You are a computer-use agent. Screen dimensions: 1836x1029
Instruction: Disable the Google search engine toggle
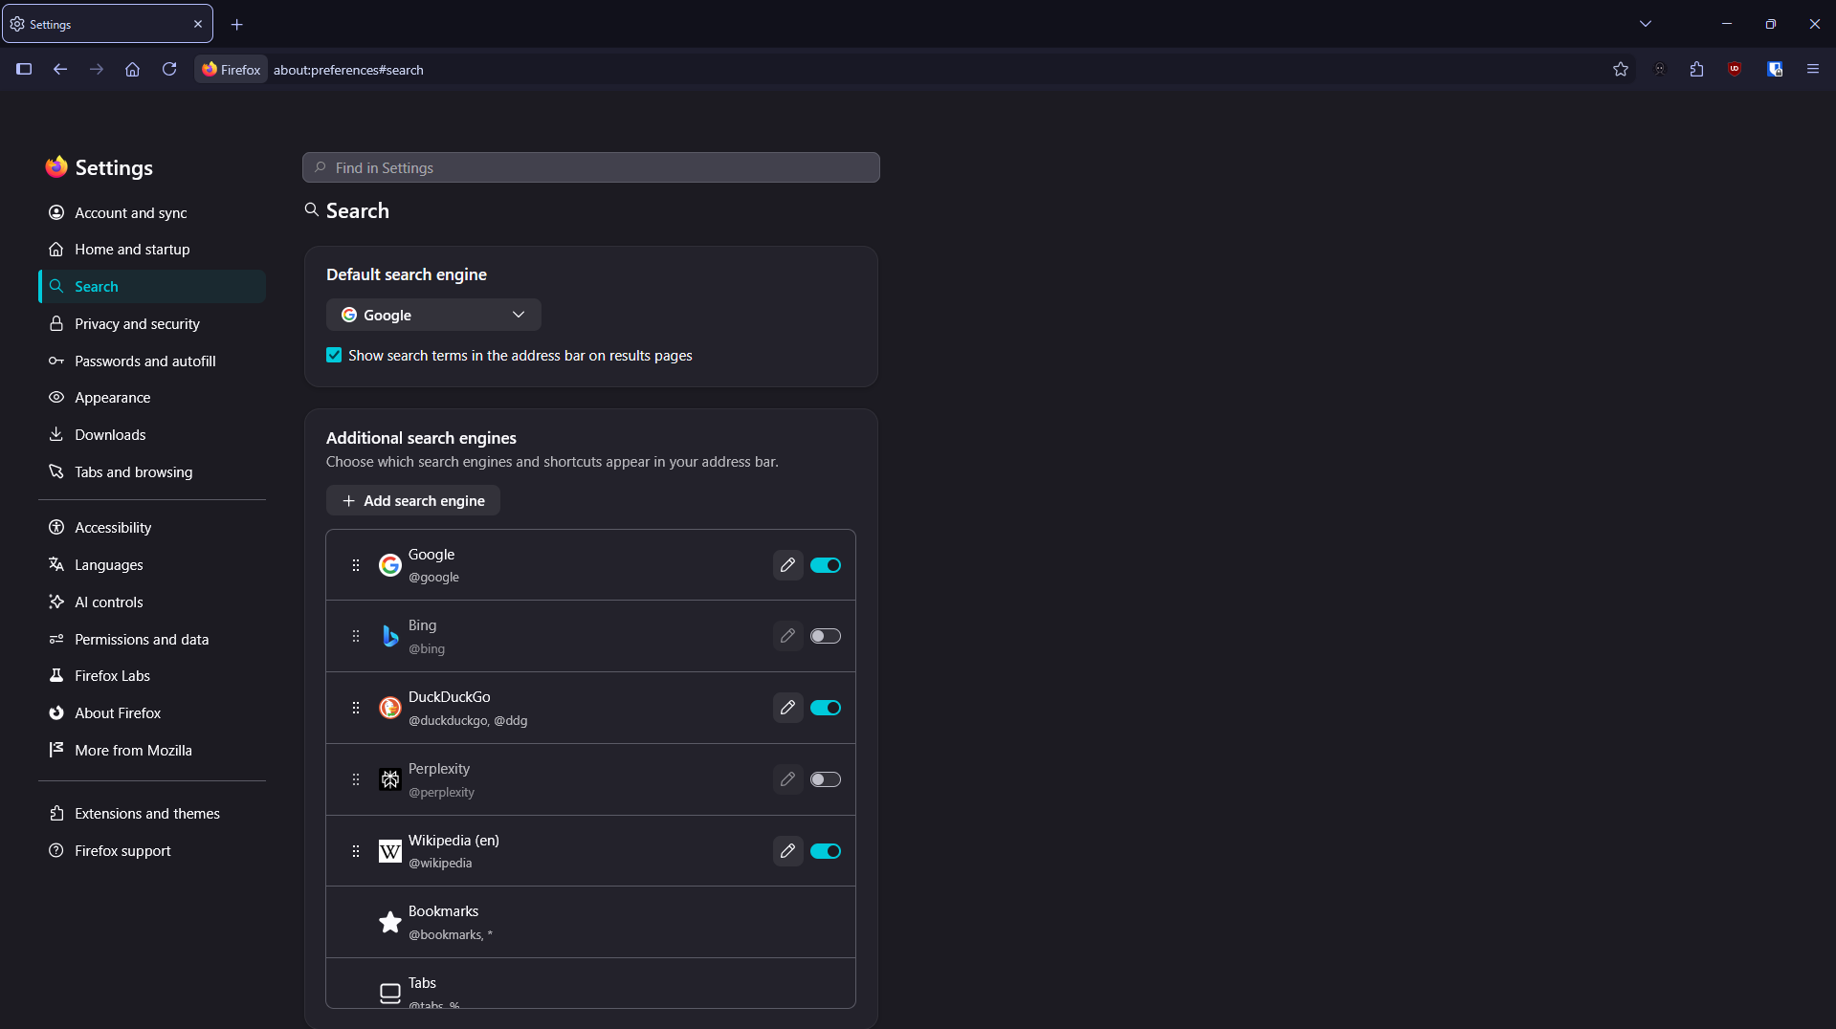(826, 565)
